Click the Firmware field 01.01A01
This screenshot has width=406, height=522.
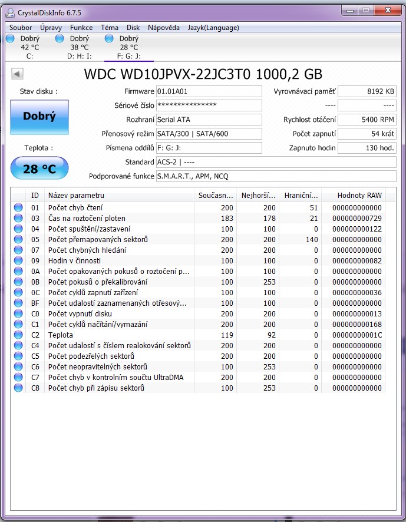click(x=209, y=91)
